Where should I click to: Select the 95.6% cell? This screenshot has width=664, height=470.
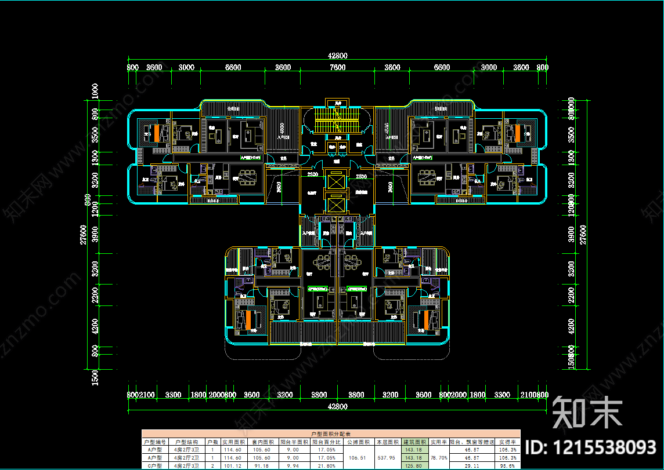(507, 465)
